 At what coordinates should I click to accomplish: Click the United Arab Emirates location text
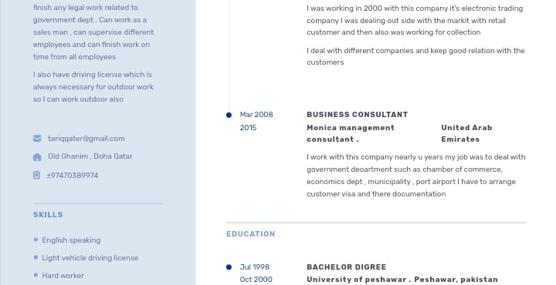click(466, 133)
